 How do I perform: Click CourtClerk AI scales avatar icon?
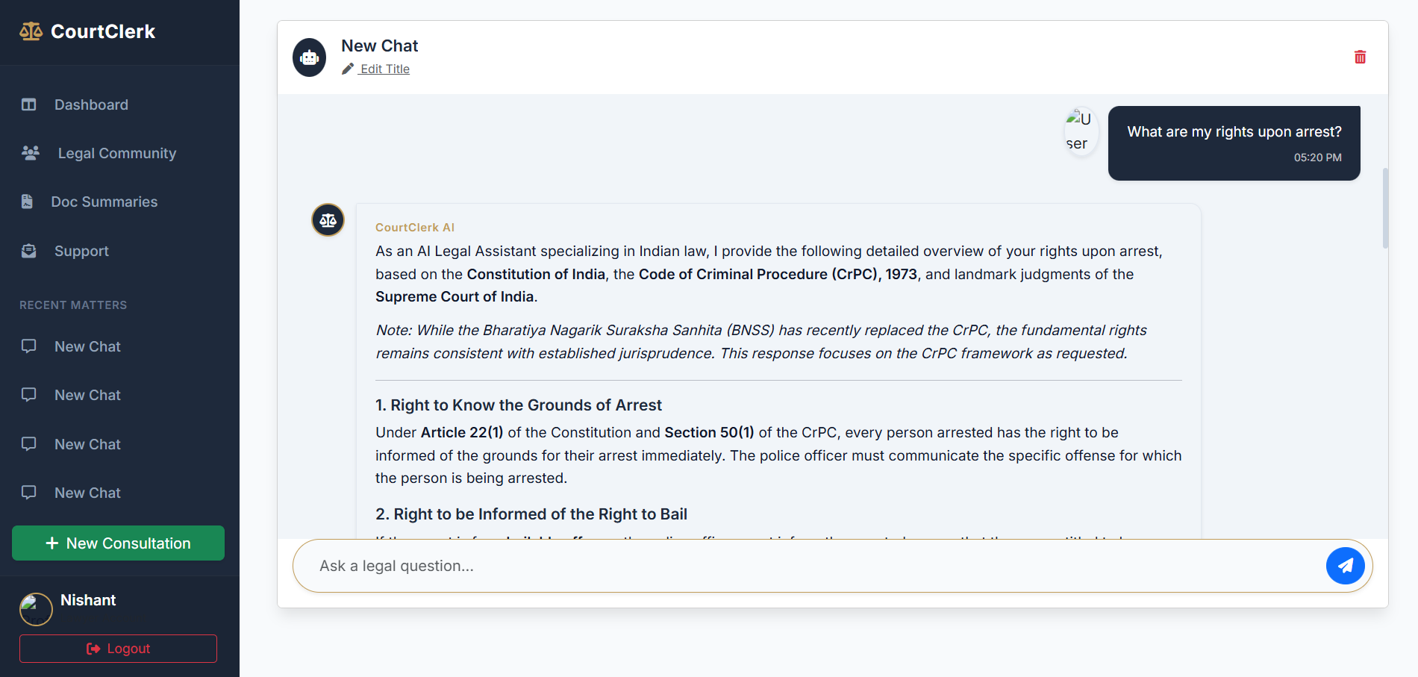click(328, 220)
